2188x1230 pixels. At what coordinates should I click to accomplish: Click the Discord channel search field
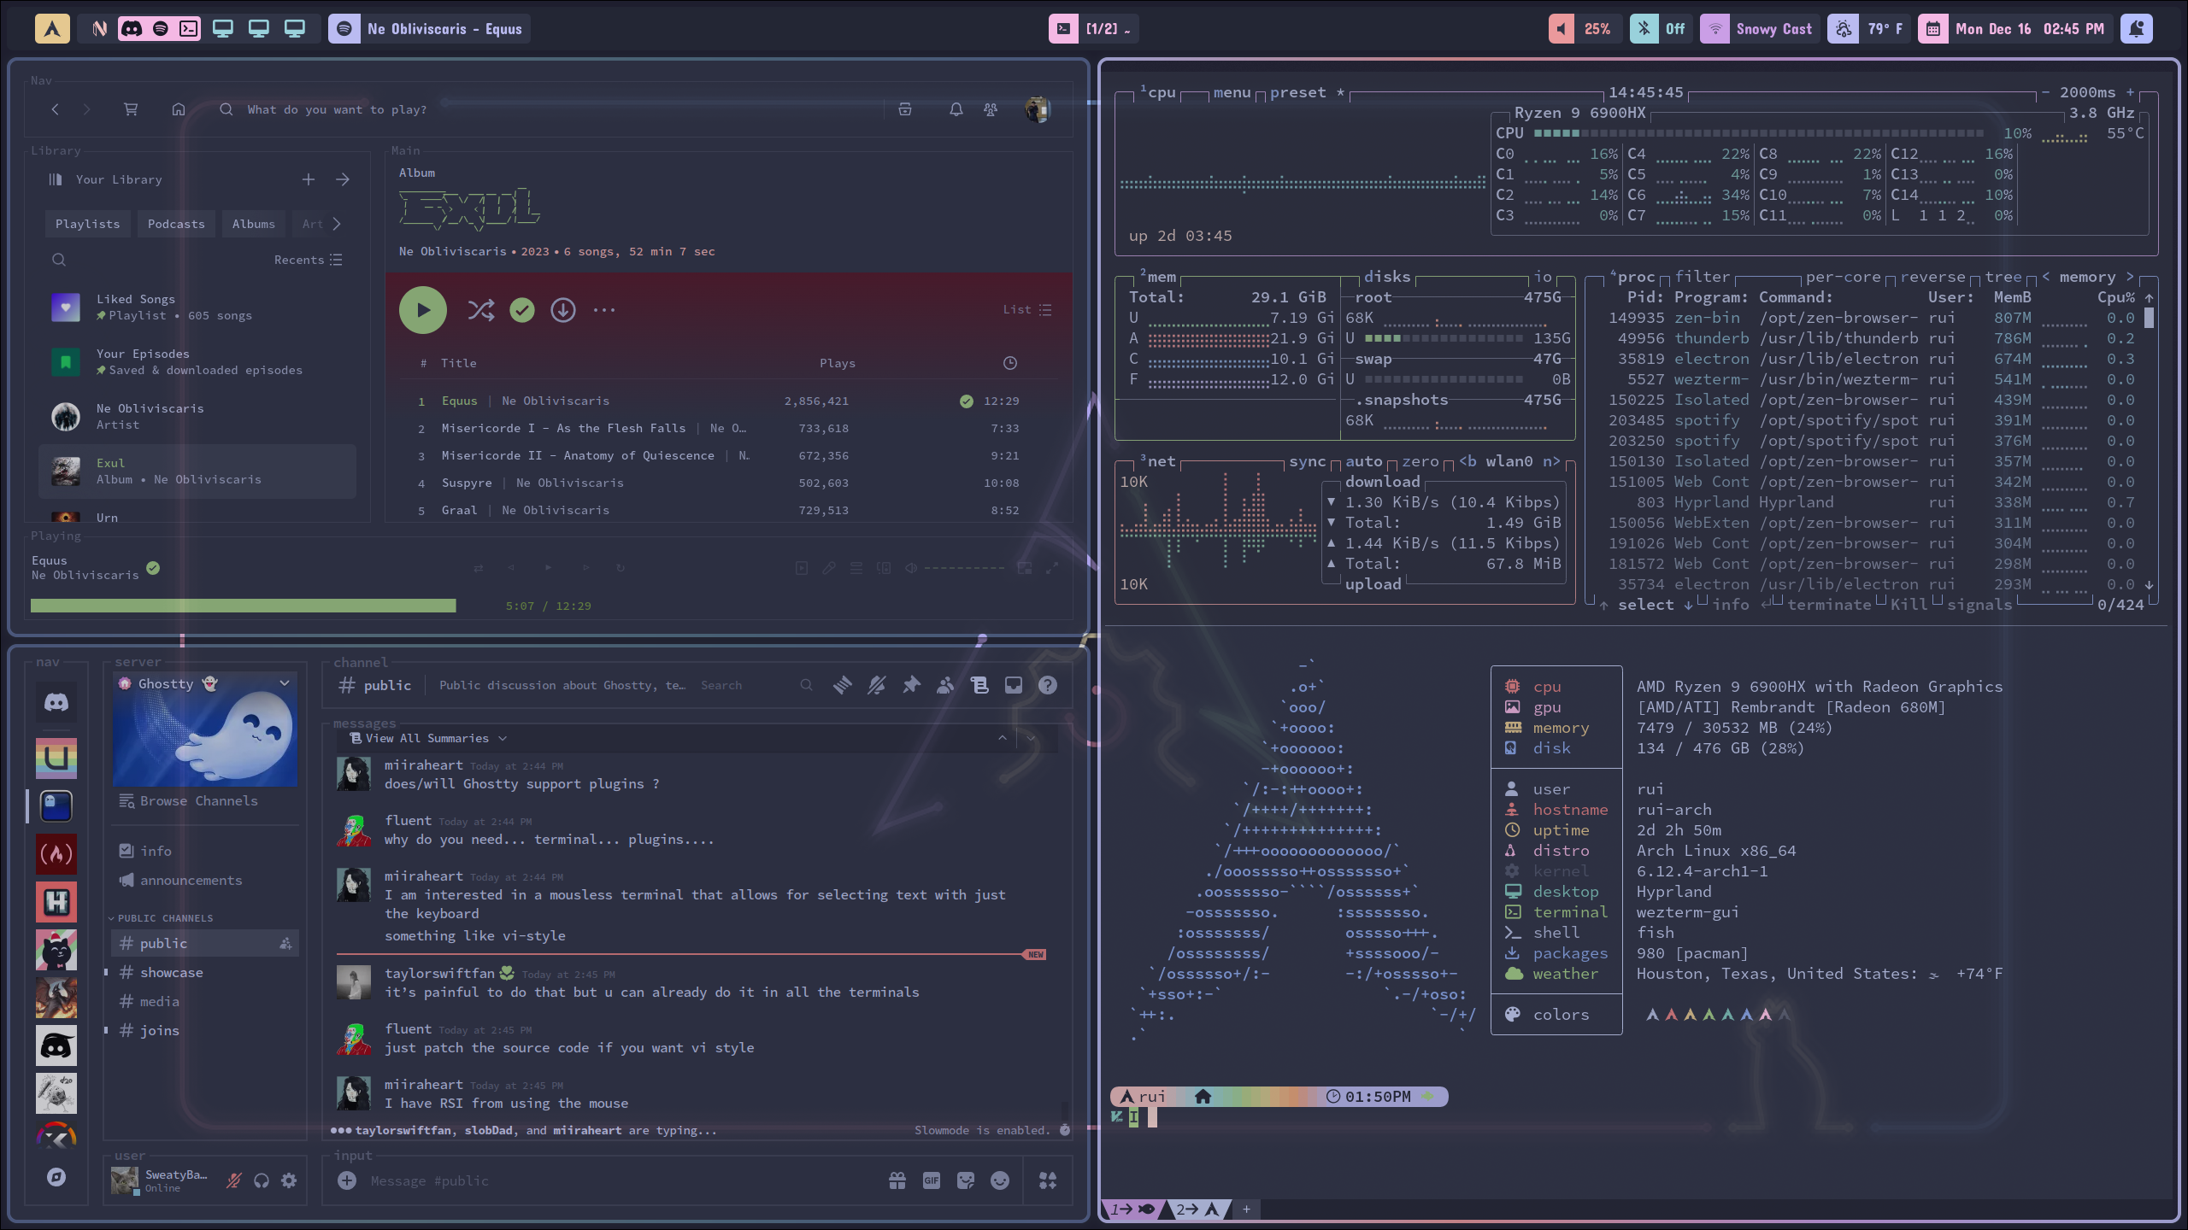(756, 685)
